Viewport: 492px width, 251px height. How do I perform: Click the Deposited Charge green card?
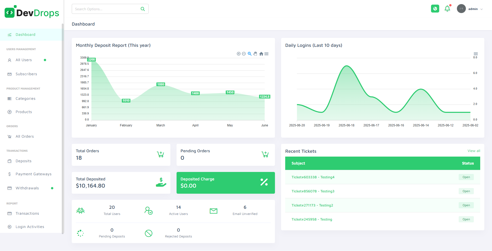click(225, 183)
